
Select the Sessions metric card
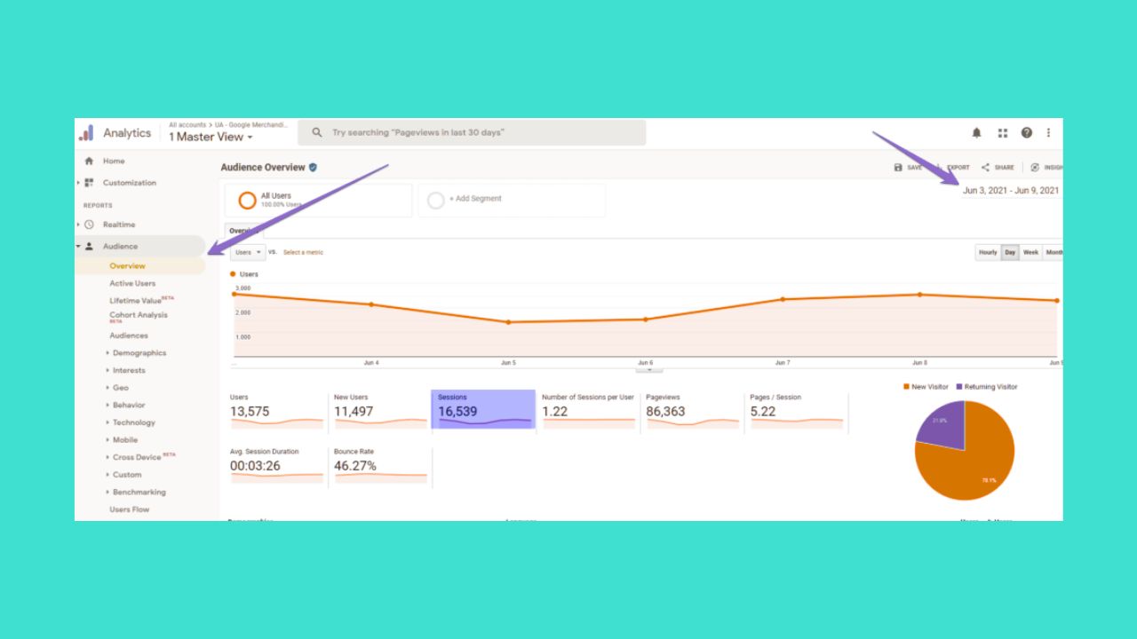[x=483, y=409]
